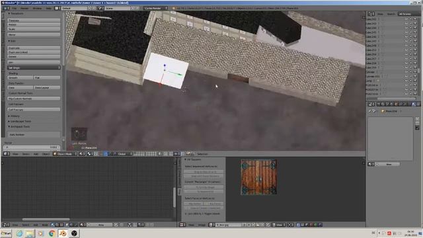Click the Blender icon in taskbar
This screenshot has width=423, height=238.
[63, 233]
